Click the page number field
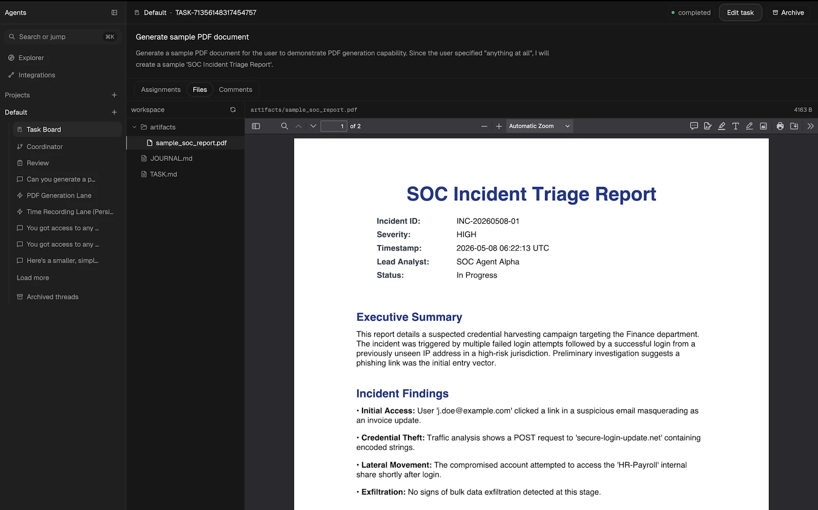The image size is (818, 510). [x=333, y=126]
